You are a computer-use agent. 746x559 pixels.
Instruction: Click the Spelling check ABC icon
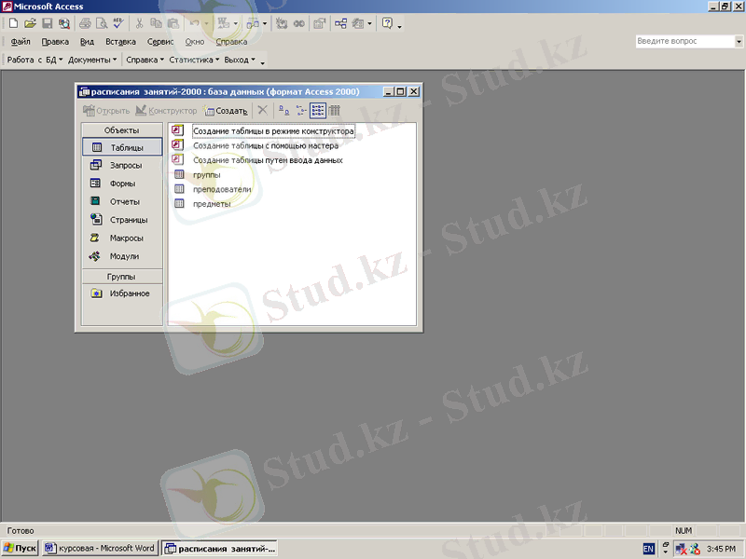pos(118,23)
